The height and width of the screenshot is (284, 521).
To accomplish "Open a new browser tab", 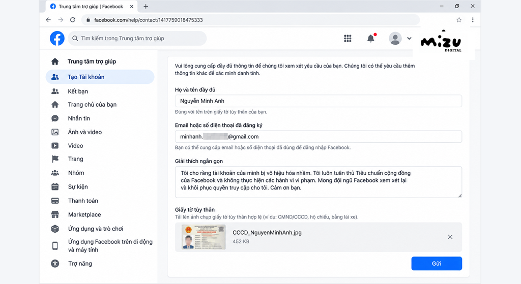I will [x=146, y=6].
